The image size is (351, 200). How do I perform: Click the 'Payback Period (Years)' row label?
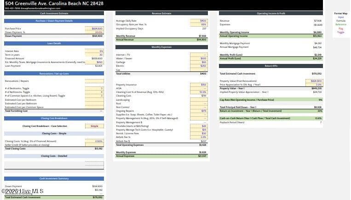(x=232, y=122)
